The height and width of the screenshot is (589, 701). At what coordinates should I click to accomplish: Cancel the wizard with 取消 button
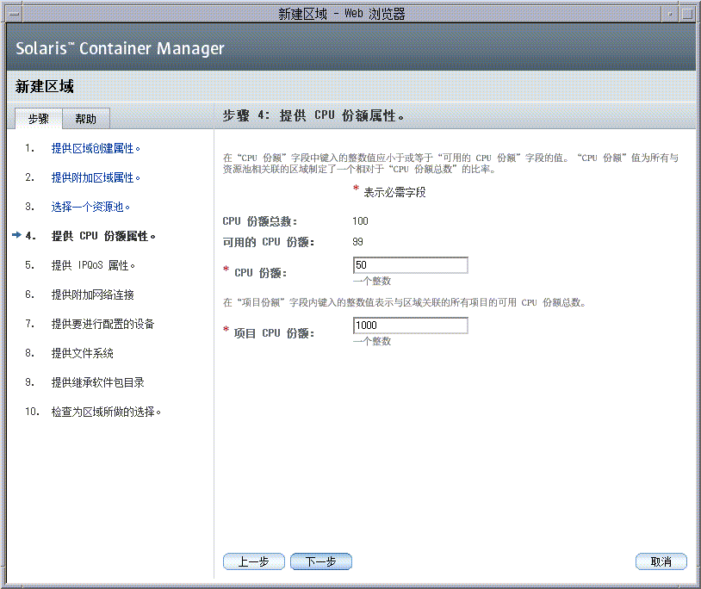click(x=661, y=561)
